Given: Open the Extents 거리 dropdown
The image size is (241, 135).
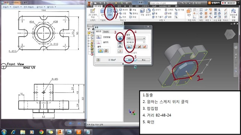Looking at the screenshot, I should click(x=136, y=38).
